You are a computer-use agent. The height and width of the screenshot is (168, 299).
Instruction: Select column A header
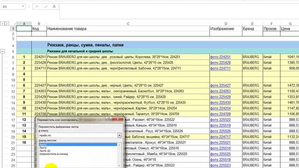coord(24,24)
